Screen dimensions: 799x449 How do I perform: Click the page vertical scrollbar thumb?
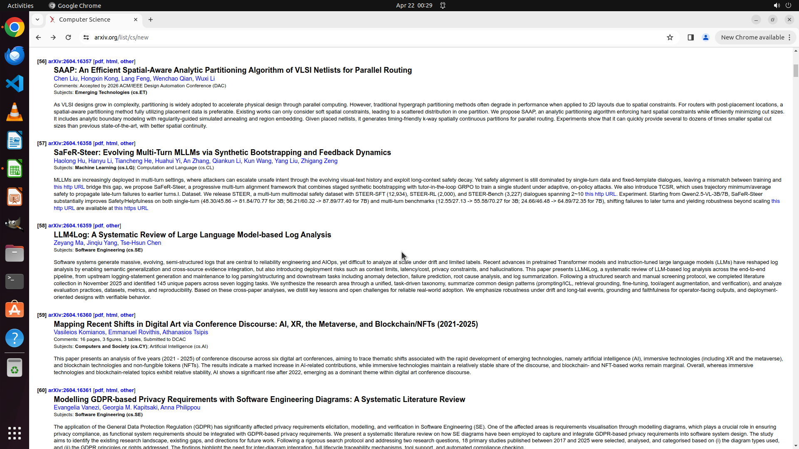tap(796, 71)
